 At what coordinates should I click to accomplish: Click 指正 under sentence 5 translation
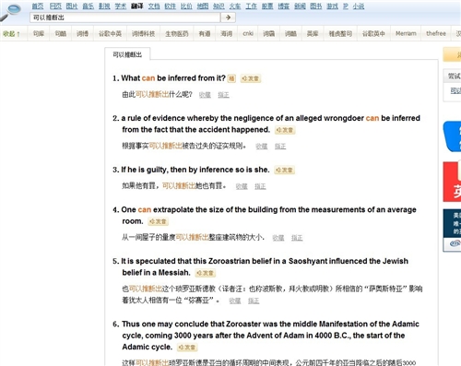click(x=254, y=301)
